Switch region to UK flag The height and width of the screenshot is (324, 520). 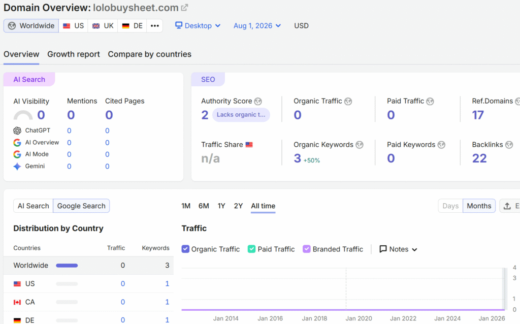pos(103,25)
